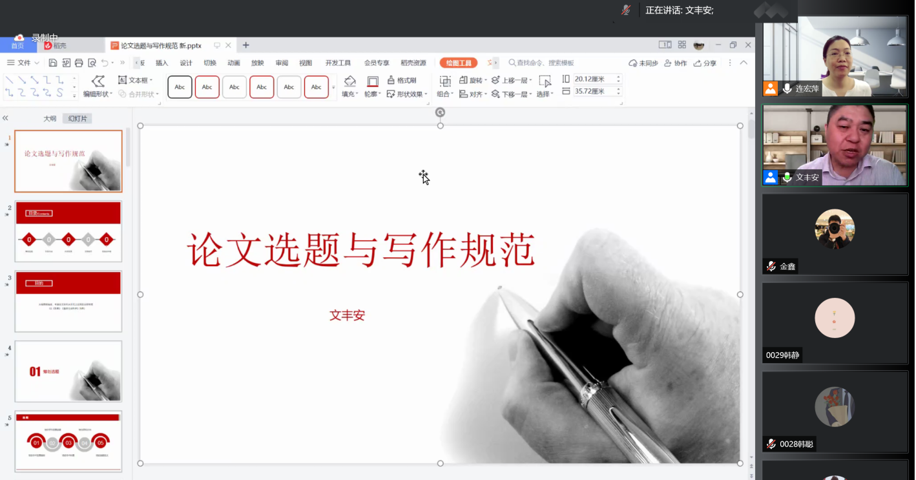
Task: Click the Selection pane (选择) icon
Action: (x=545, y=81)
